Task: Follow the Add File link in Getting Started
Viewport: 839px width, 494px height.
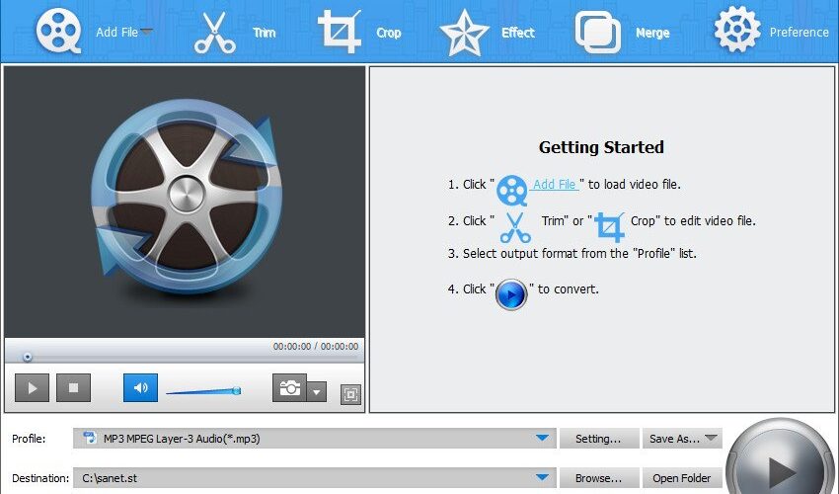Action: click(x=555, y=185)
